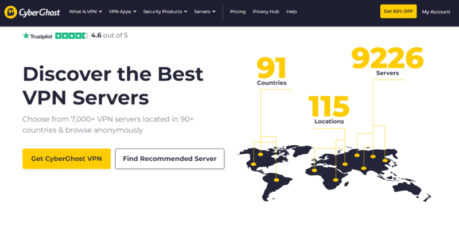Expand the VPN Apps dropdown chevron

click(135, 11)
